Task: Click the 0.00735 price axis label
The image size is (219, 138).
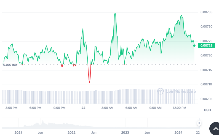Action: [x=206, y=12]
